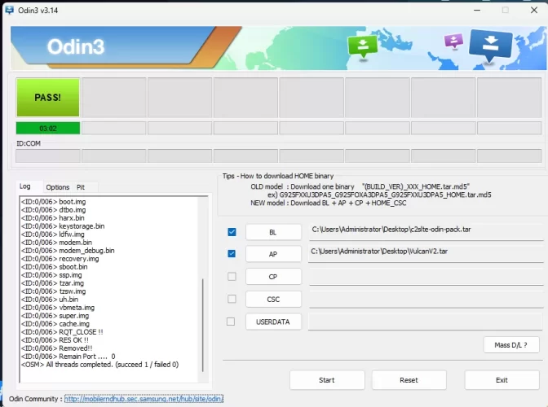Viewport: 548px width, 407px height.
Task: Enable the CP checkbox
Action: 232,277
